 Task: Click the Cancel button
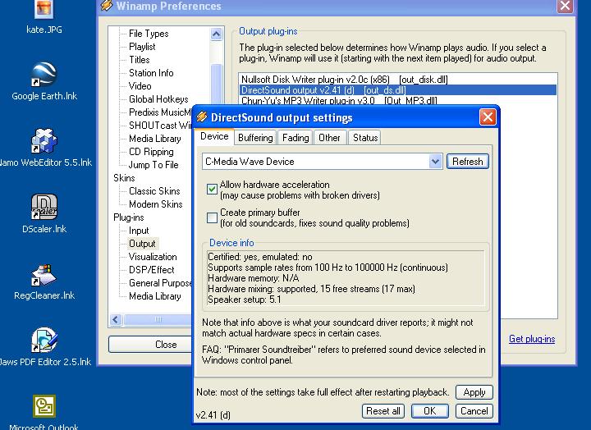tap(474, 411)
